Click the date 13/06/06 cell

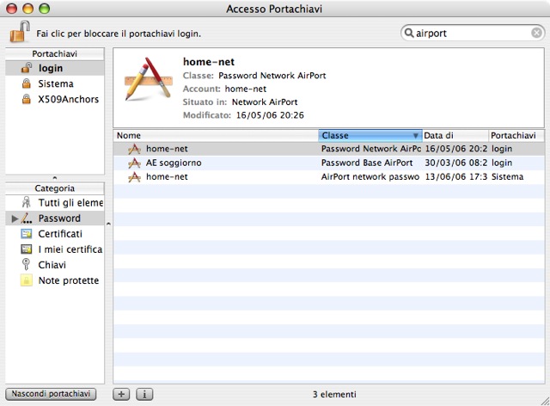pyautogui.click(x=456, y=176)
